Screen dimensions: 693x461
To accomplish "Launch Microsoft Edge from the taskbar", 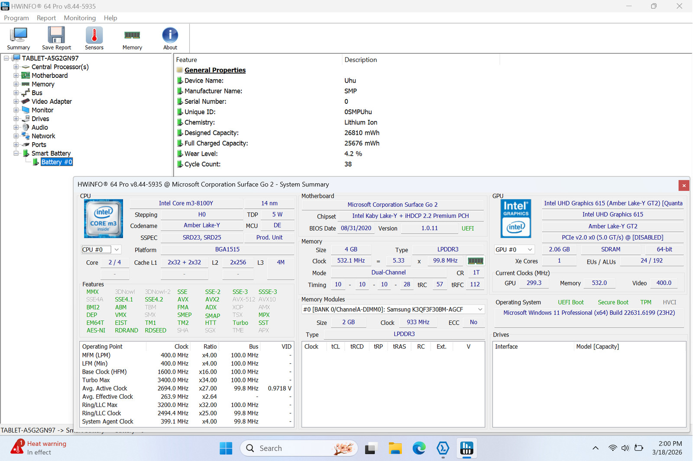I will pos(419,448).
